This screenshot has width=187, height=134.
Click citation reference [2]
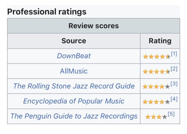pyautogui.click(x=174, y=69)
